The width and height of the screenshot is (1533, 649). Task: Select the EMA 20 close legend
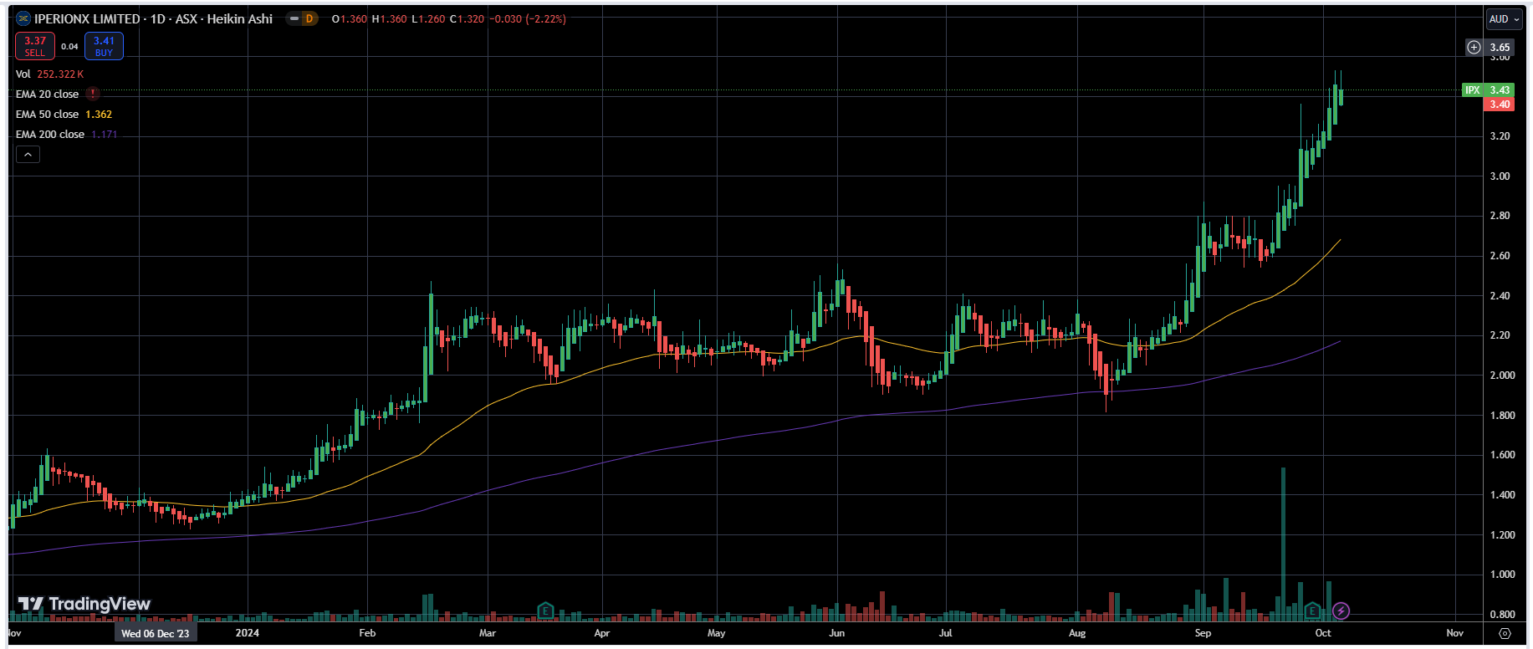click(47, 94)
